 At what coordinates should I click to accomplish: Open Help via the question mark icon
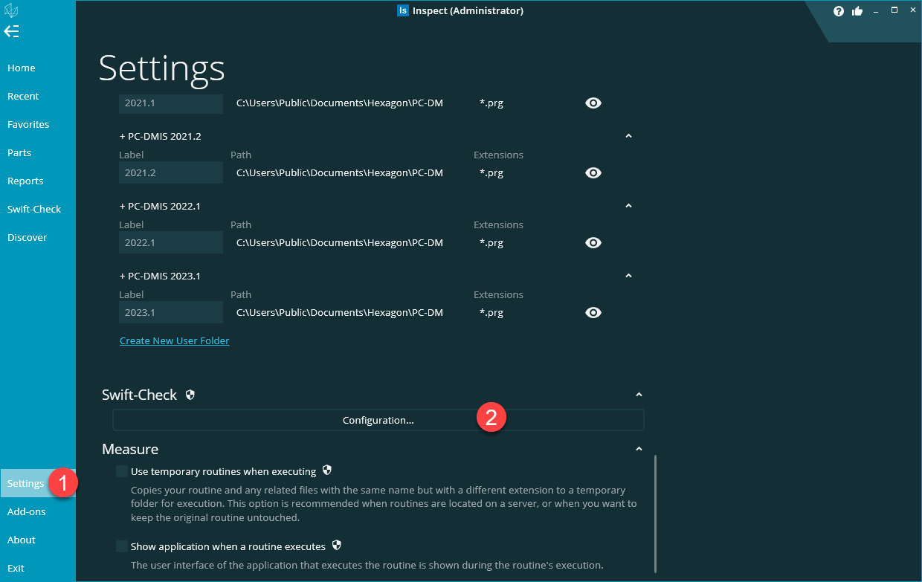tap(839, 10)
